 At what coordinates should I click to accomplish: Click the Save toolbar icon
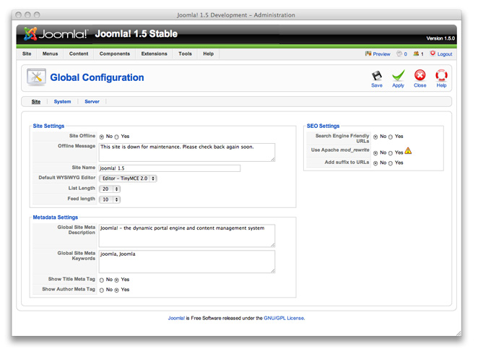coord(376,76)
